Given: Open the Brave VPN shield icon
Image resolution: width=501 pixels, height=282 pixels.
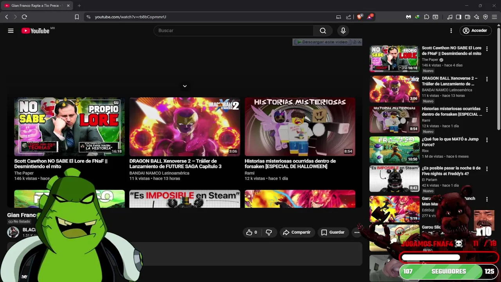Looking at the screenshot, I should [485, 17].
